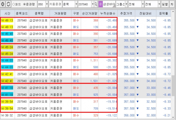
Task: Click the 14:38:32 time cell
Action: coord(7,115)
